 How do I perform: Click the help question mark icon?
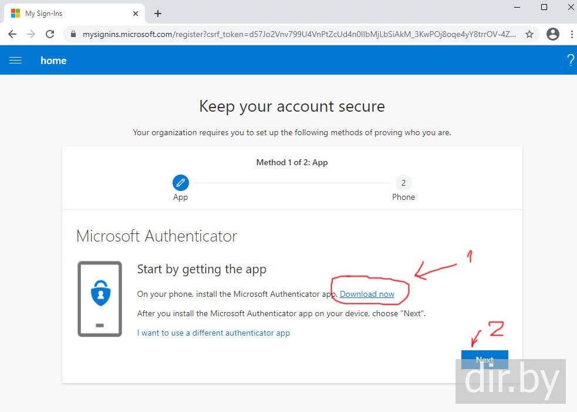(x=570, y=60)
